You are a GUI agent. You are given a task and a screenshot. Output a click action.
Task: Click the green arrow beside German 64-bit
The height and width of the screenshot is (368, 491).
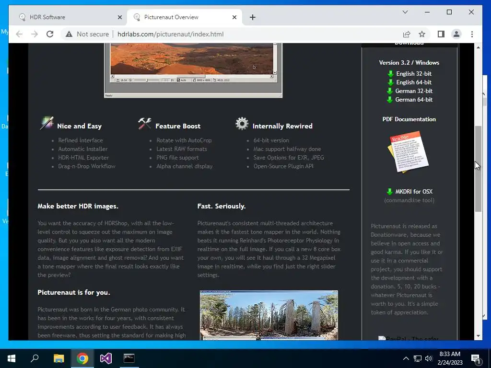tap(389, 100)
